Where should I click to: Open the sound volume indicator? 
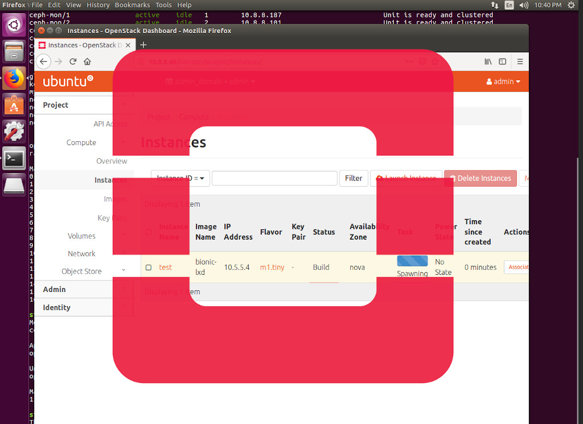pos(524,5)
